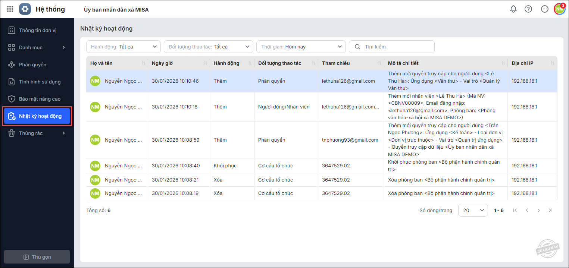Open the Đối tượng thao tác dropdown
Screen dimensions: 569x268
coord(209,47)
